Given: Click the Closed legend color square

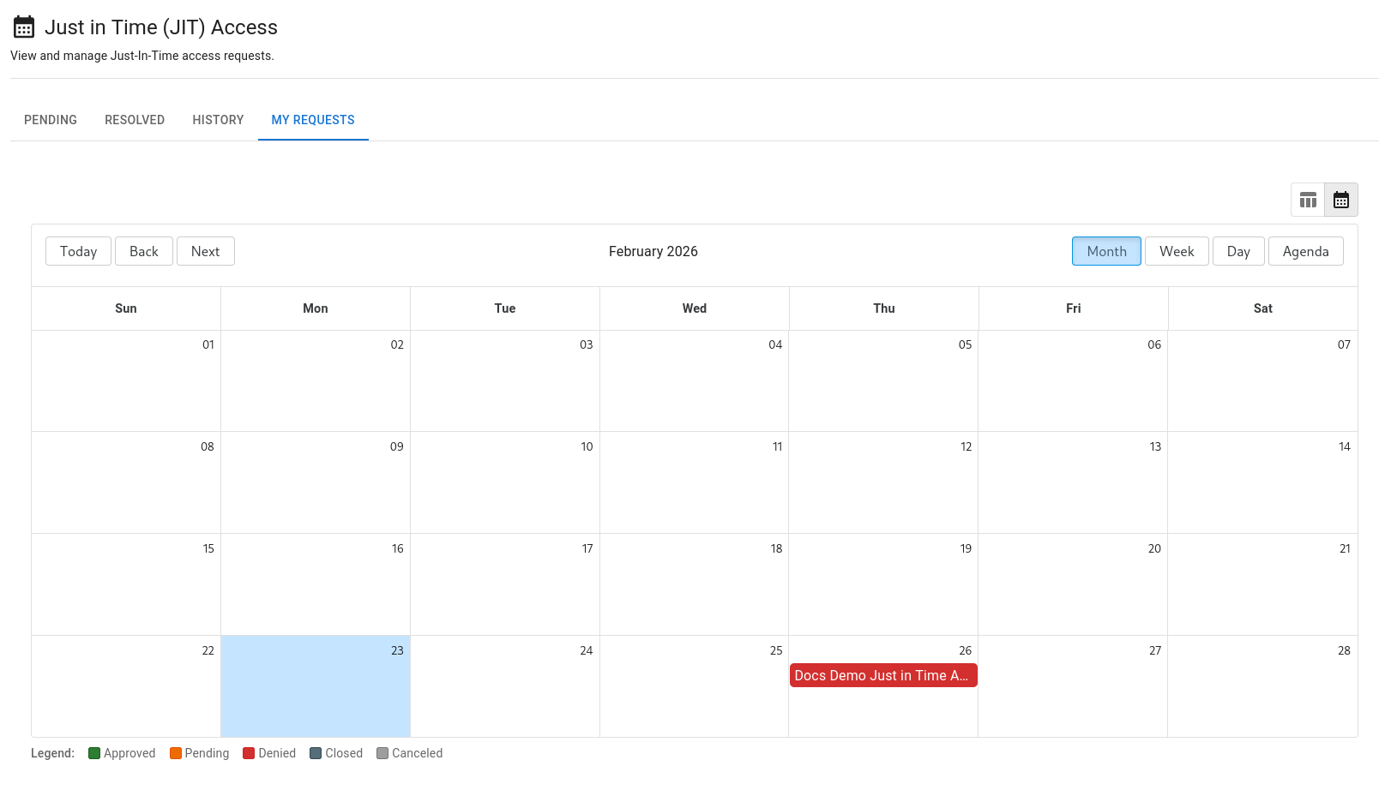Looking at the screenshot, I should pyautogui.click(x=316, y=753).
